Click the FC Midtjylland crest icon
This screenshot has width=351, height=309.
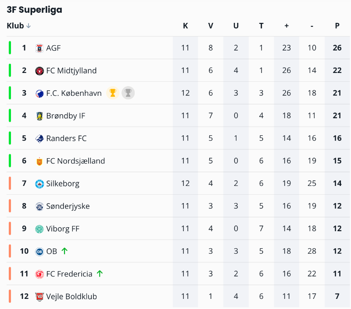39,71
